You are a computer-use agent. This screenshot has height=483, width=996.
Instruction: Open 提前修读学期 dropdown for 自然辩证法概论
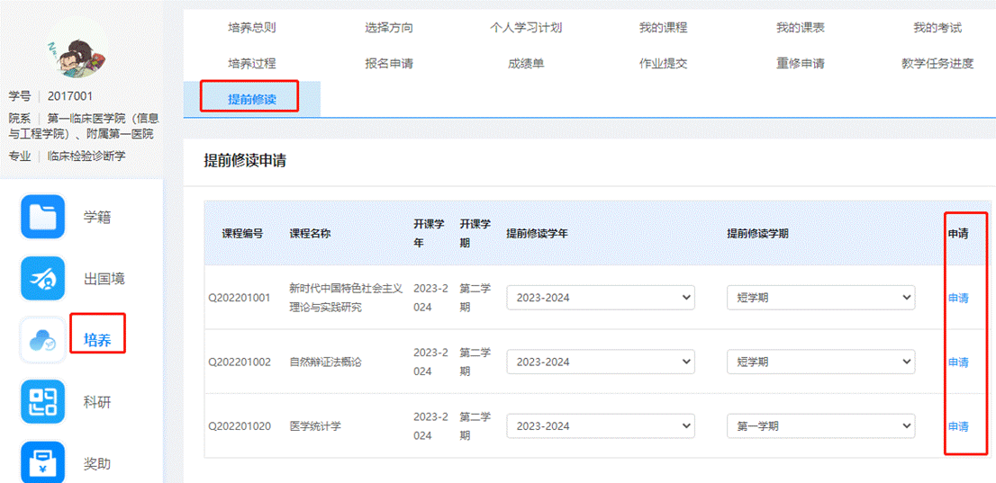click(x=820, y=362)
